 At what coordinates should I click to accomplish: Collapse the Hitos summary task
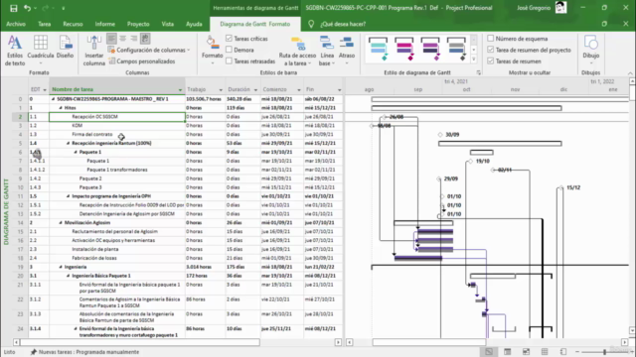[61, 108]
